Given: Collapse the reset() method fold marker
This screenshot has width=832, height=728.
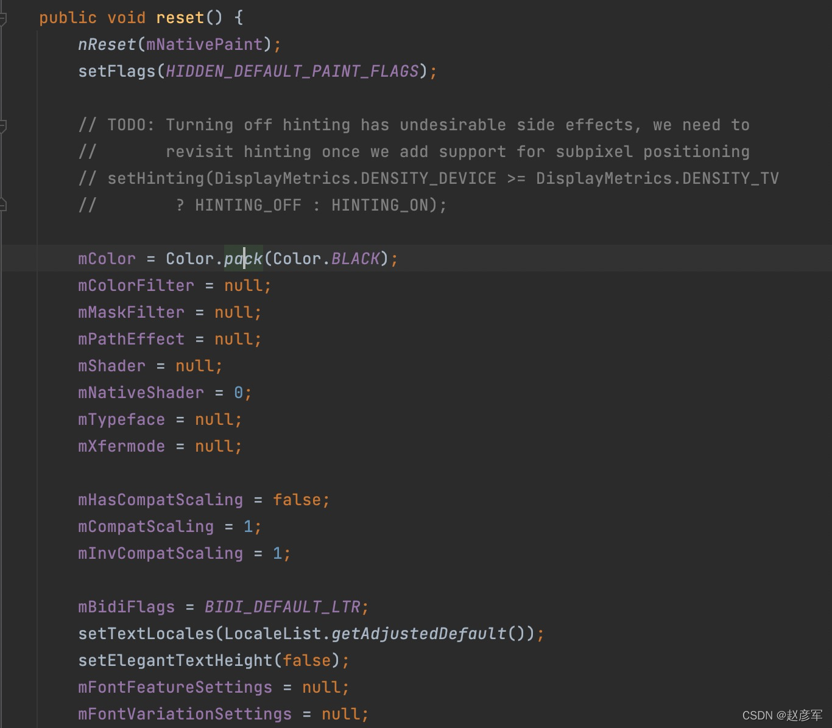Looking at the screenshot, I should tap(2, 18).
